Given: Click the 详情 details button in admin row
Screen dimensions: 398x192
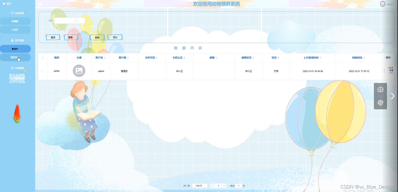Looking at the screenshot, I should [x=391, y=70].
